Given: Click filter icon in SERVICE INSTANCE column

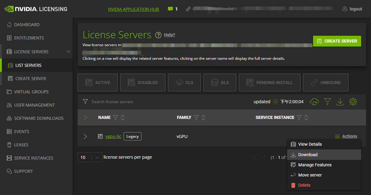Looking at the screenshot, I should coord(299,117).
